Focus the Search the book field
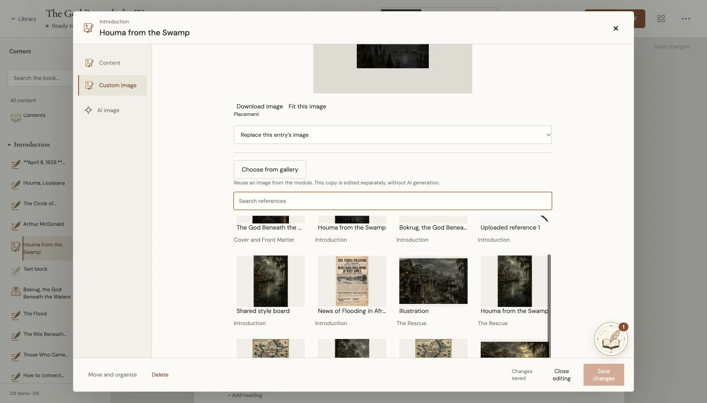The width and height of the screenshot is (707, 403). (40, 78)
